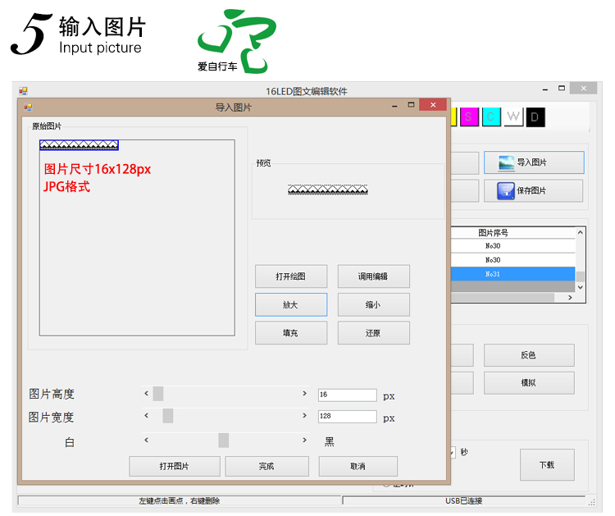Click the 图片宽度 slider thumb

pos(168,415)
